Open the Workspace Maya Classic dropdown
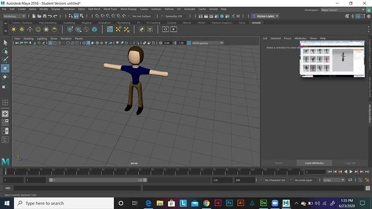Screen dimensions: 372x209 (343, 10)
